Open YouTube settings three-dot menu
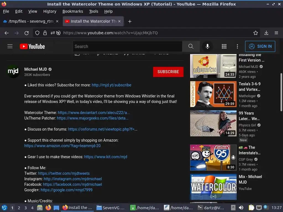This screenshot has height=212, width=283. 237,46
